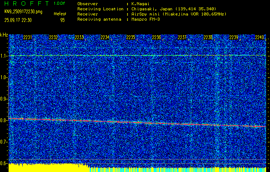Click the 2235 time marker
Image resolution: width=270 pixels, height=172 pixels.
point(130,37)
